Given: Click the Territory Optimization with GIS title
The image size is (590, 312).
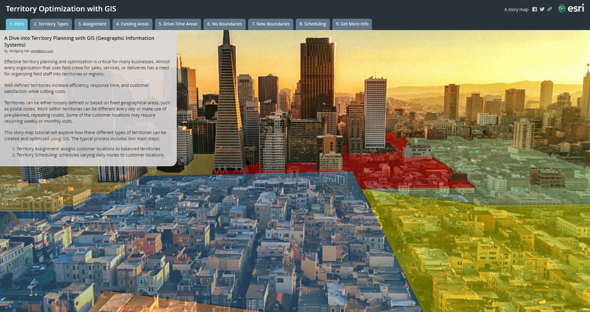Looking at the screenshot, I should pyautogui.click(x=61, y=9).
